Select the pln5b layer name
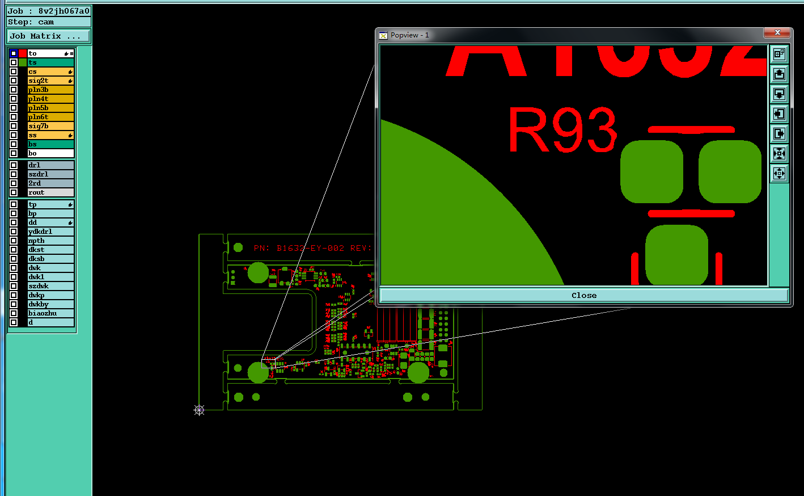The width and height of the screenshot is (804, 496). tap(51, 108)
